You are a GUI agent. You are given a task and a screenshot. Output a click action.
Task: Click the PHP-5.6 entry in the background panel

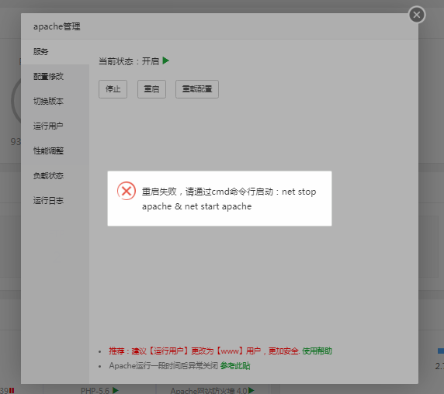(x=95, y=391)
